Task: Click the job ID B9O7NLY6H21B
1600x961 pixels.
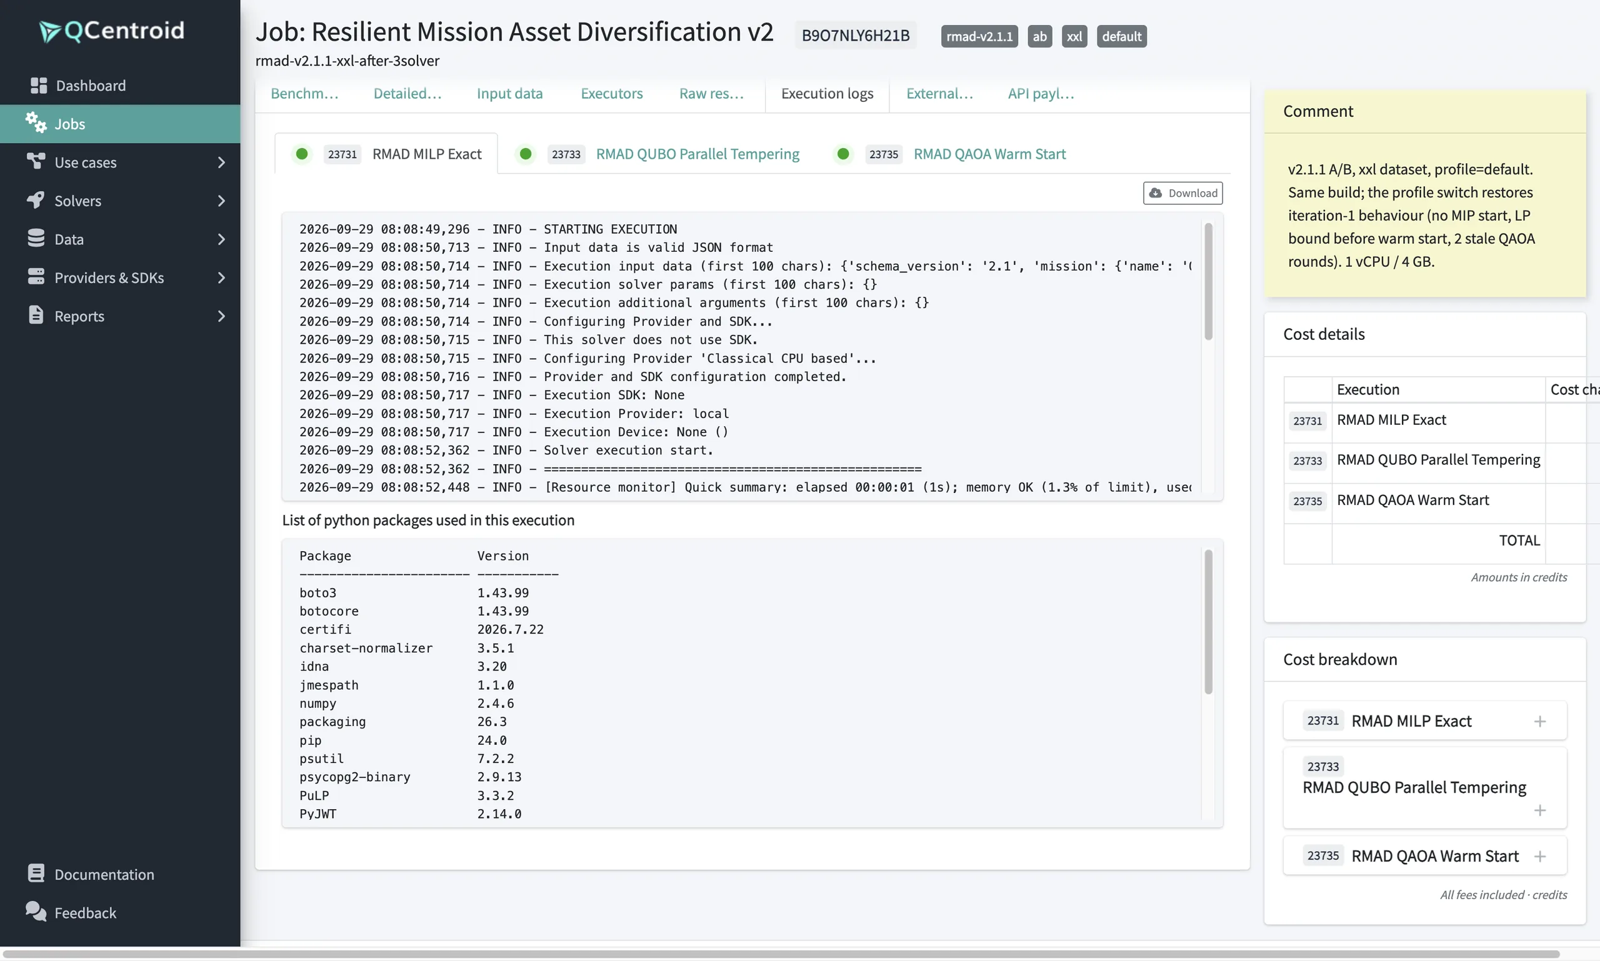Action: coord(855,36)
